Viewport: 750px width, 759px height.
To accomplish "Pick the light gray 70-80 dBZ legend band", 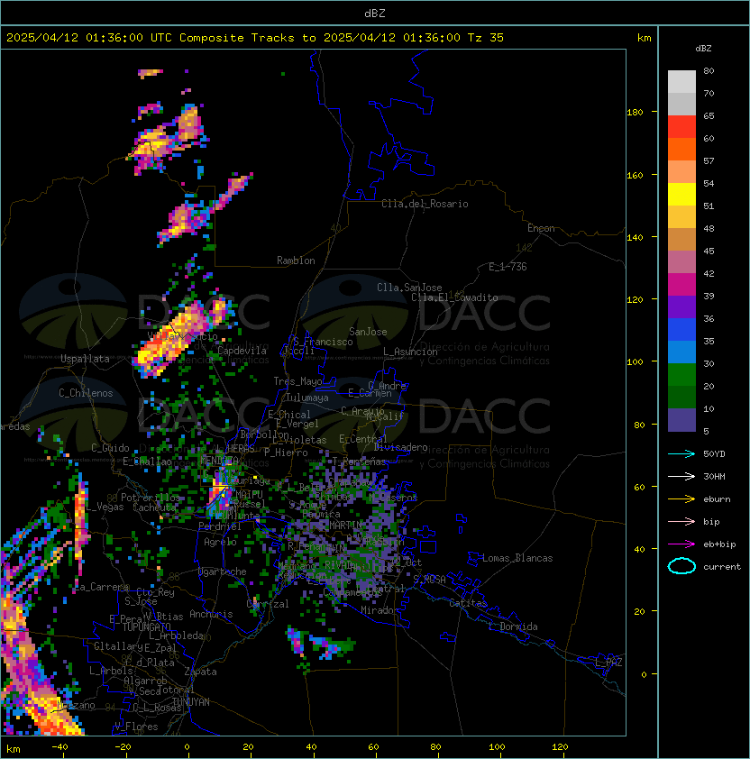I will (x=681, y=82).
